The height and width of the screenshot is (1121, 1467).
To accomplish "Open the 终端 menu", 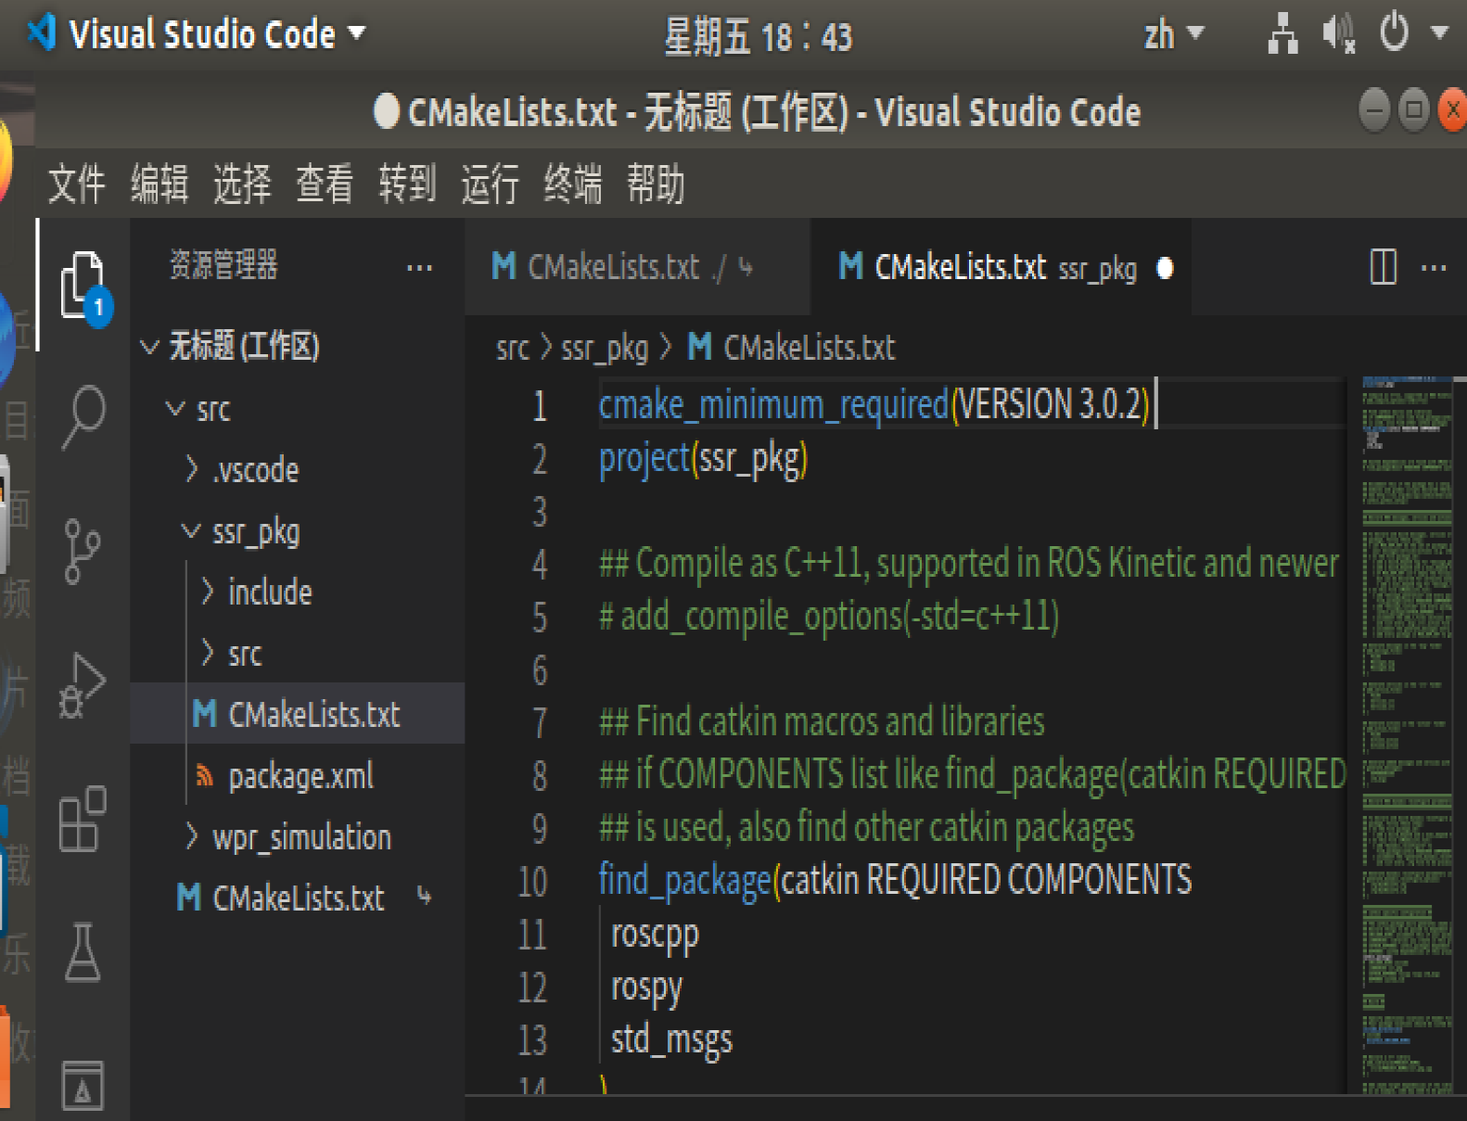I will [572, 183].
